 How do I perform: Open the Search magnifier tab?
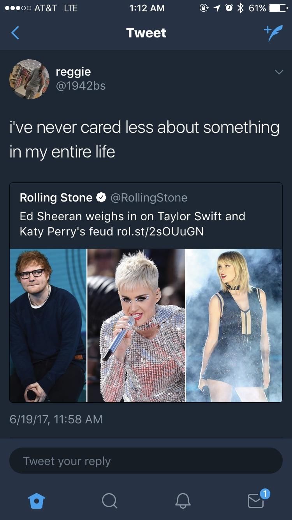109,501
